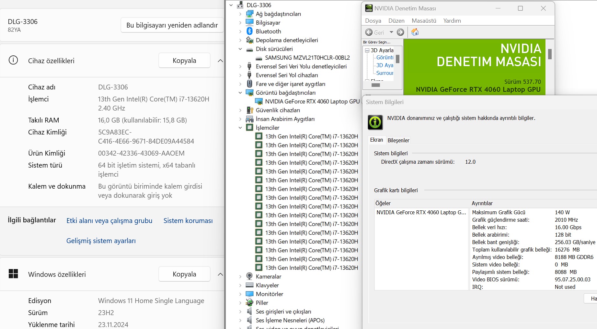The image size is (597, 329).
Task: Open the Düzen menu
Action: 396,21
